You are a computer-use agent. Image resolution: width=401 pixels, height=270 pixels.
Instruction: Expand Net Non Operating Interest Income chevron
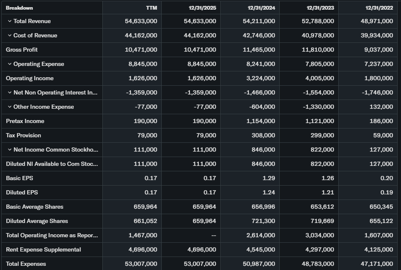[x=9, y=92]
